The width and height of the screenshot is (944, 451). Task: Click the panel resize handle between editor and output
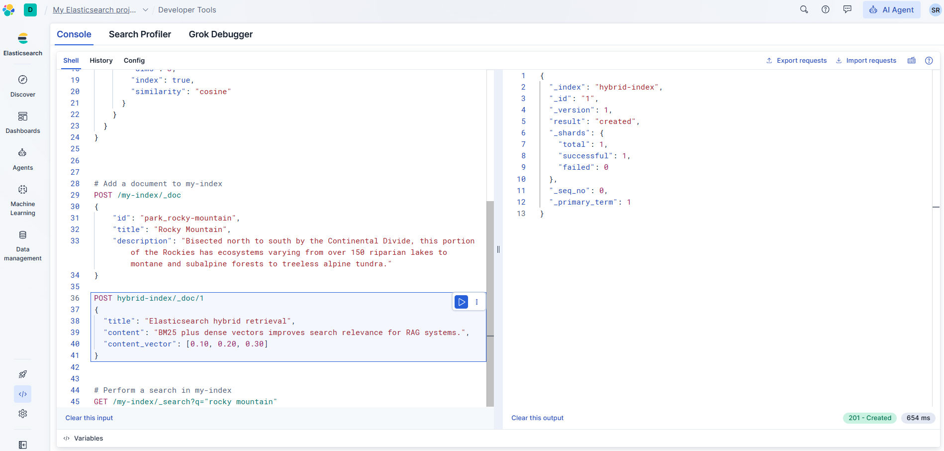498,249
